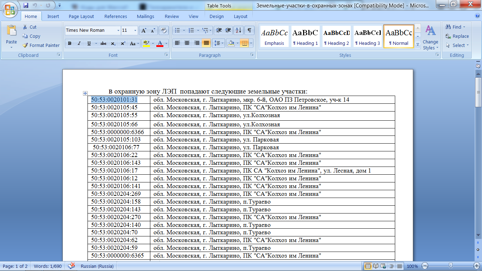
Task: Apply numbered list formatting
Action: 192,30
